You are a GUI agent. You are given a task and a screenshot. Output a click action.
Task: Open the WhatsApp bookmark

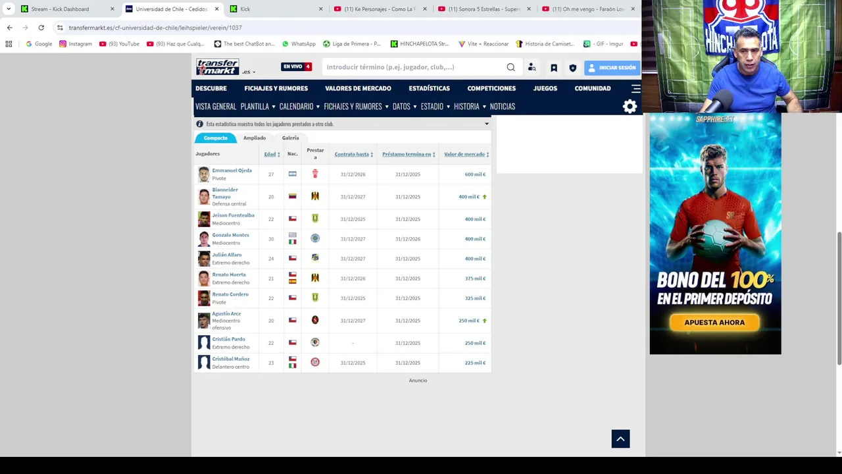tap(299, 44)
